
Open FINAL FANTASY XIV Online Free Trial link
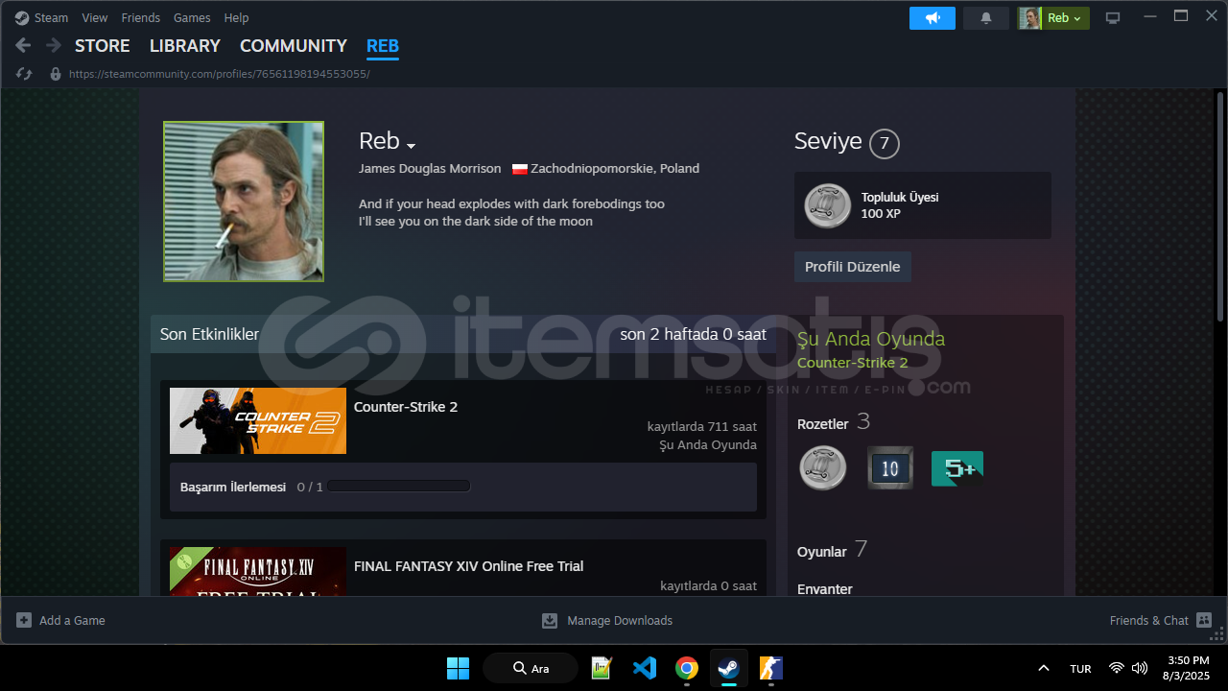click(469, 566)
